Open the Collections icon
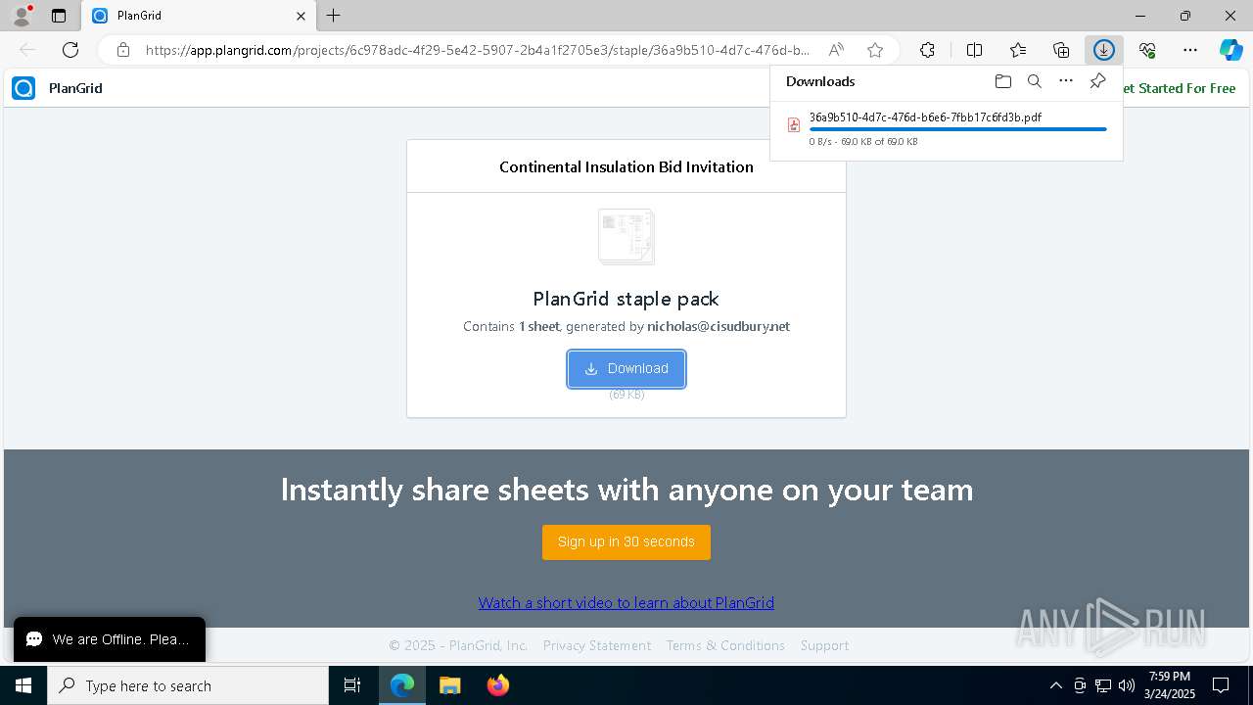This screenshot has height=705, width=1253. (1061, 50)
